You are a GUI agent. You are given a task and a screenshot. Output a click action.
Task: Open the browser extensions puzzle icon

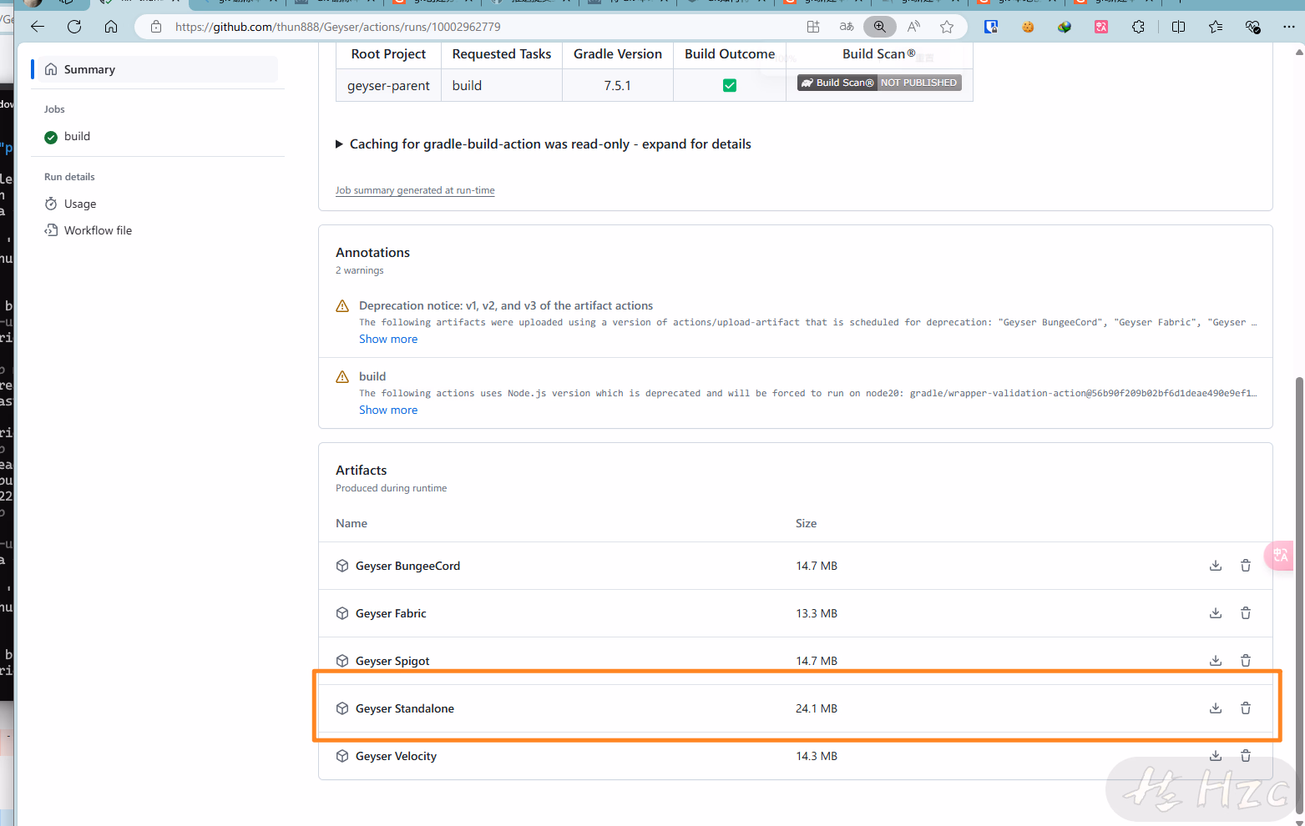click(1138, 27)
